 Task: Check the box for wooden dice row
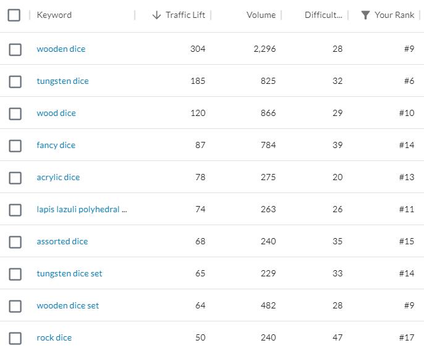click(x=15, y=49)
